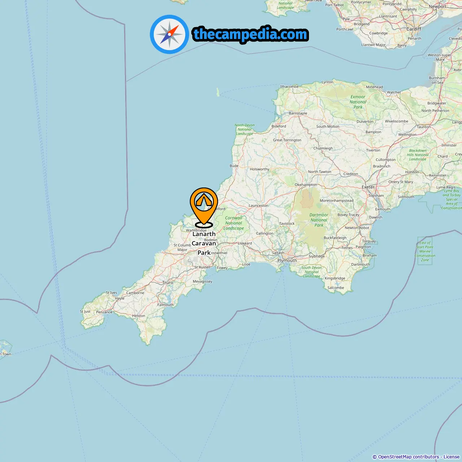Click the License link

pyautogui.click(x=451, y=457)
